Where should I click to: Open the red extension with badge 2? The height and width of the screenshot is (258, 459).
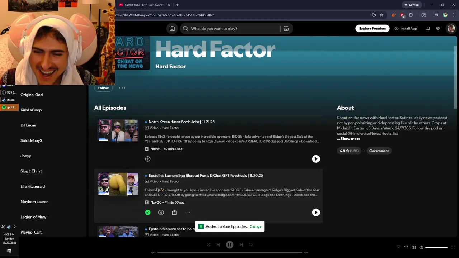(x=402, y=15)
